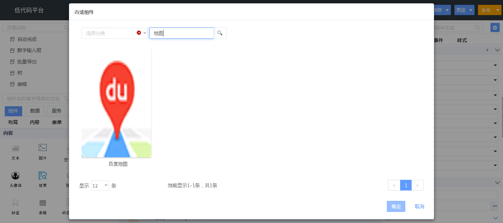This screenshot has width=503, height=223.
Task: Open the 预览 preview dropdown arrow
Action: click(x=471, y=10)
